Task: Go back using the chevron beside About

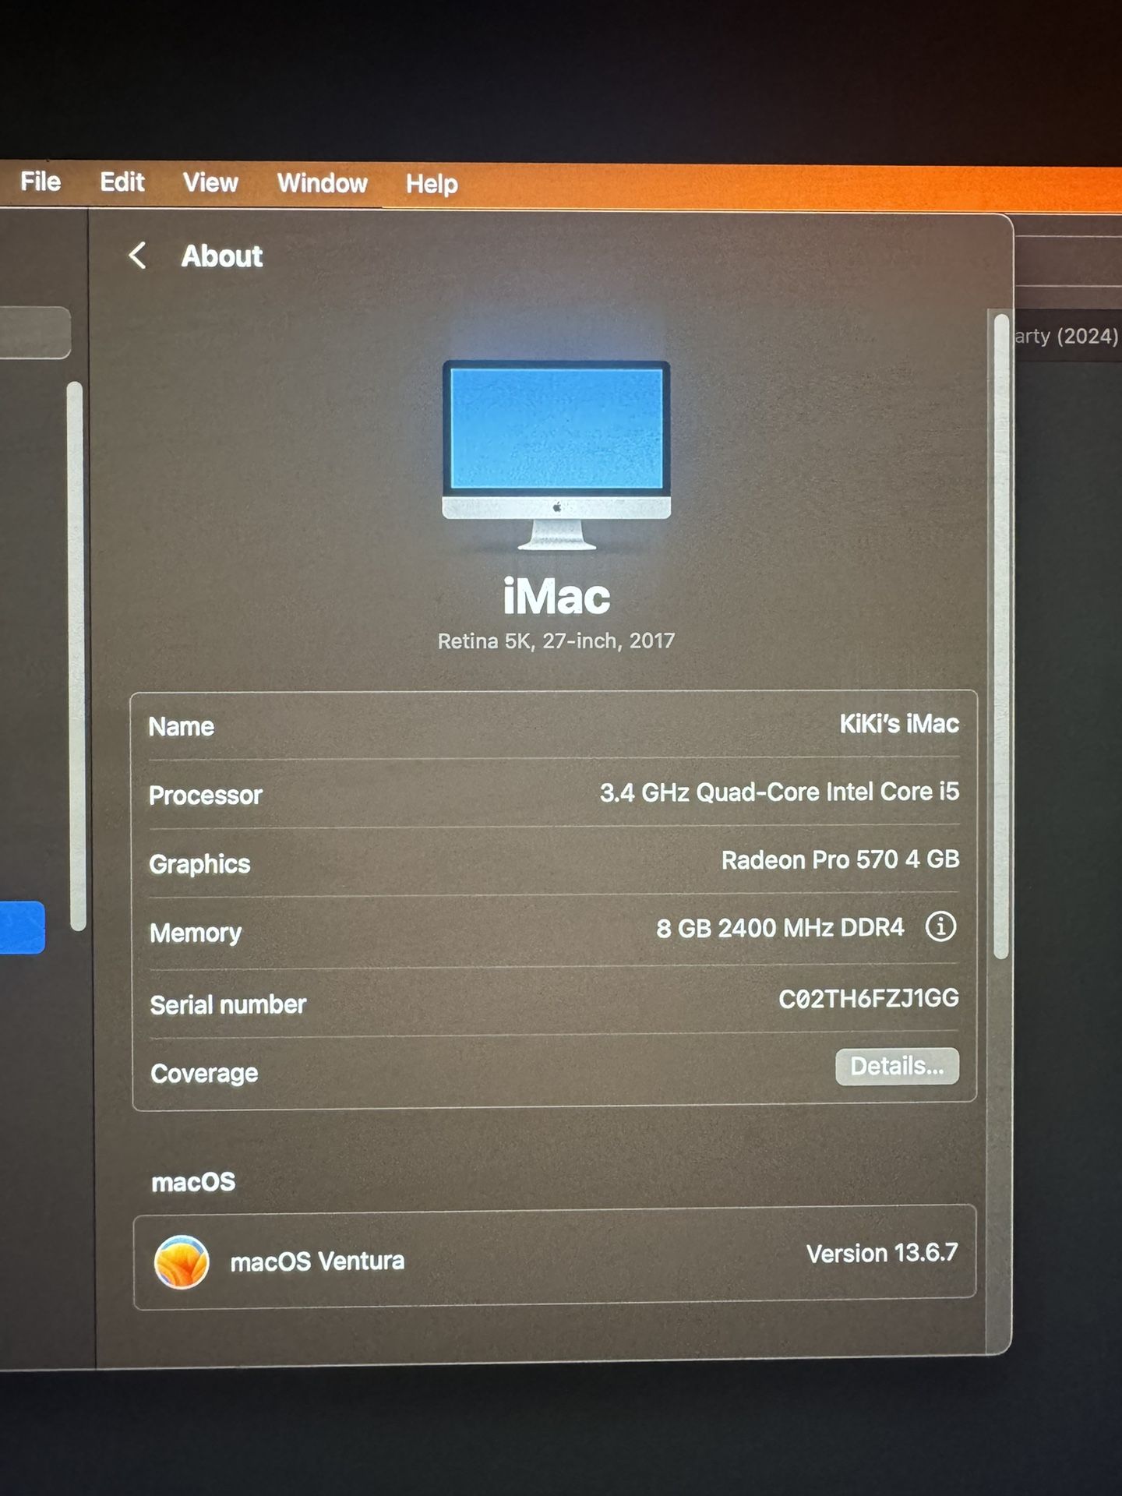Action: (137, 256)
